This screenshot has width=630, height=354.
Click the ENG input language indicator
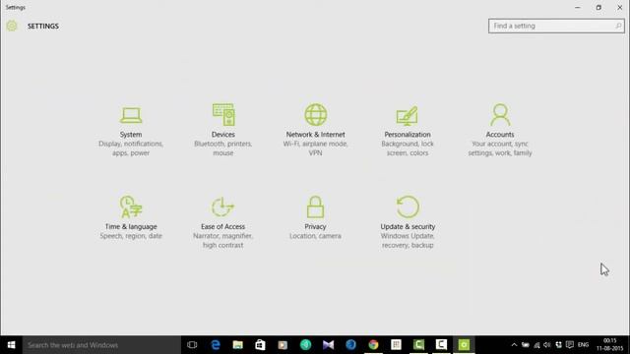(x=583, y=345)
